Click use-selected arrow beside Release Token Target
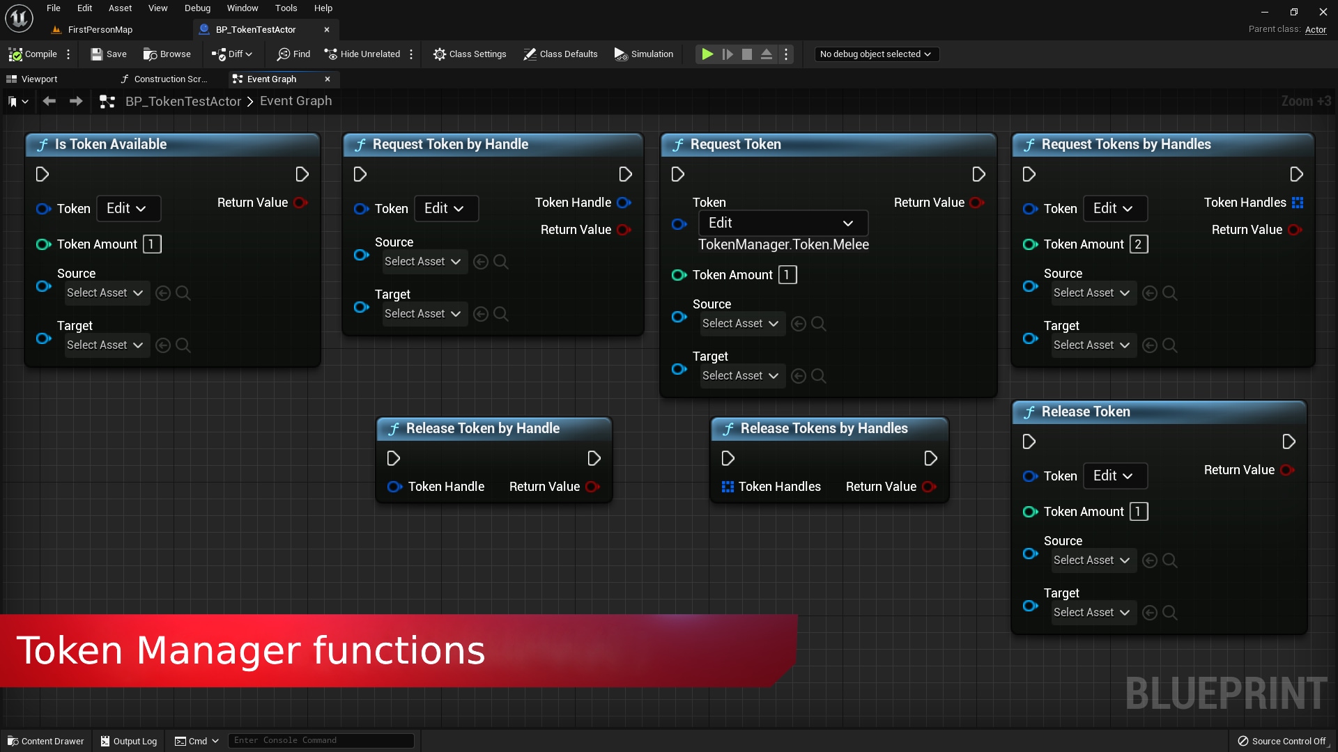This screenshot has width=1338, height=752. click(x=1150, y=613)
